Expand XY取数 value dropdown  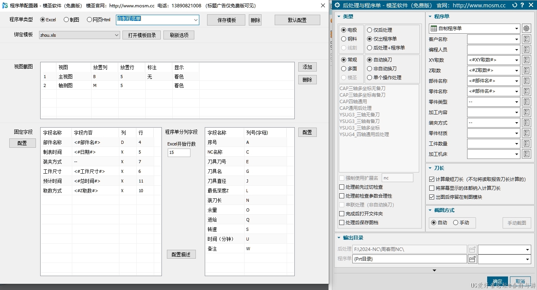click(517, 60)
